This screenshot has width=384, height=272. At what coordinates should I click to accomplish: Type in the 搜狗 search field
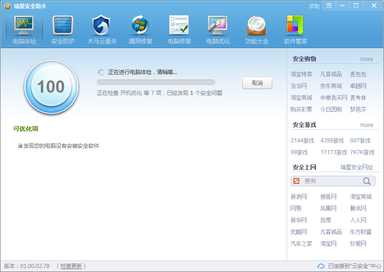331,181
